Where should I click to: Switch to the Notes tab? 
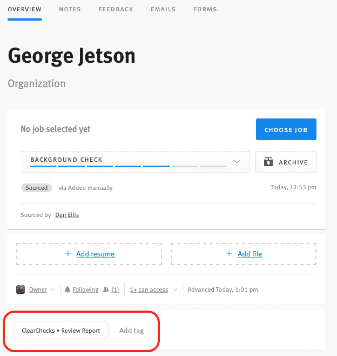click(x=70, y=9)
